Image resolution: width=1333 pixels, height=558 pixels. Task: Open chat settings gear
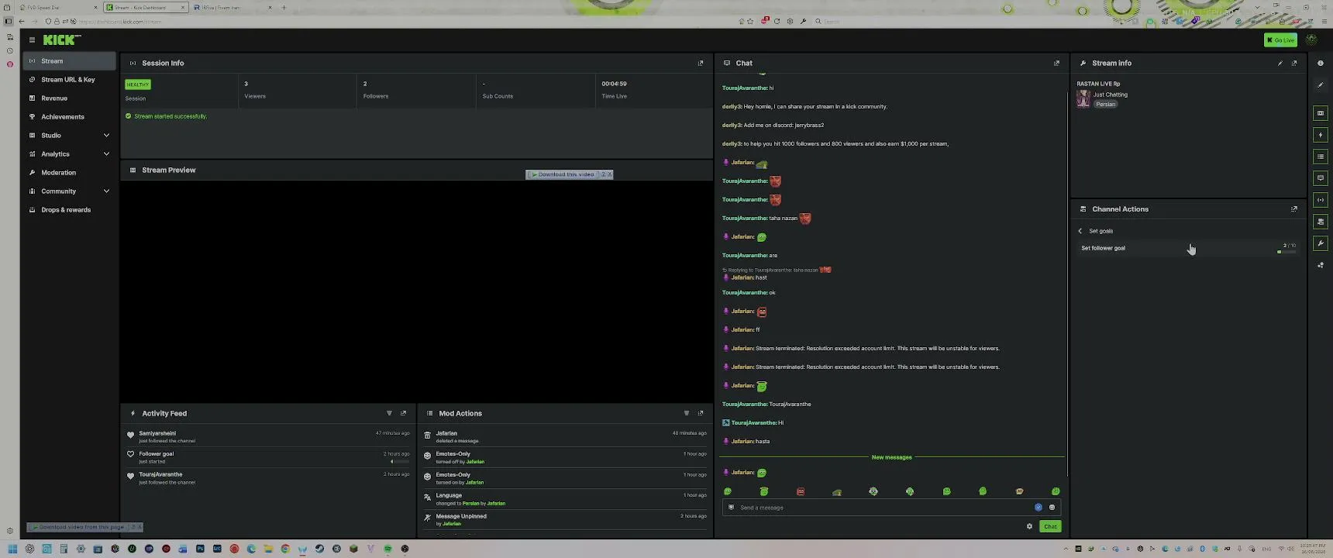pos(1030,527)
